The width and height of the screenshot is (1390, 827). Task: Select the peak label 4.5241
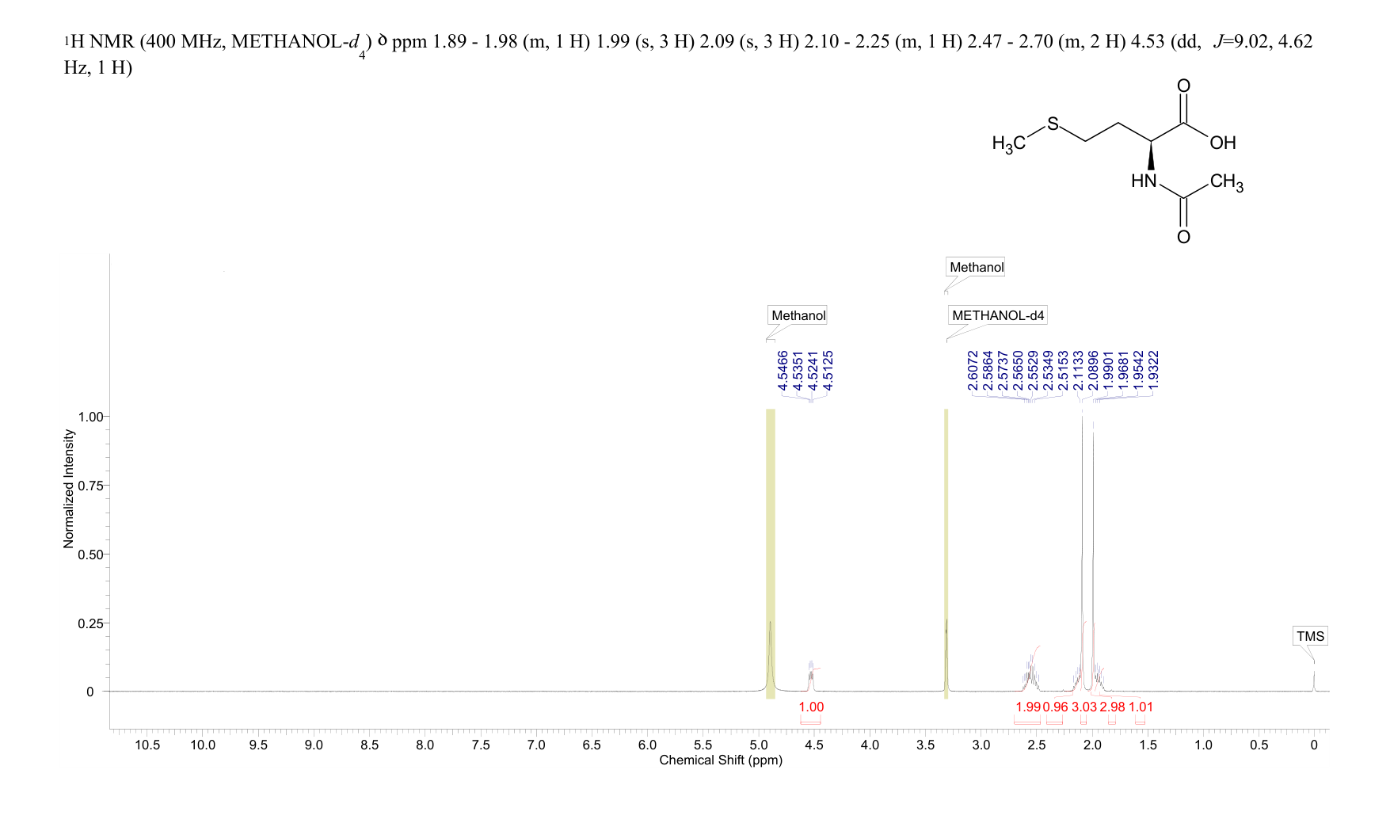[813, 371]
